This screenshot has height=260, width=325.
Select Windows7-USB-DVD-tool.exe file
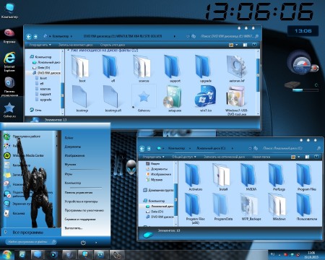point(237,100)
